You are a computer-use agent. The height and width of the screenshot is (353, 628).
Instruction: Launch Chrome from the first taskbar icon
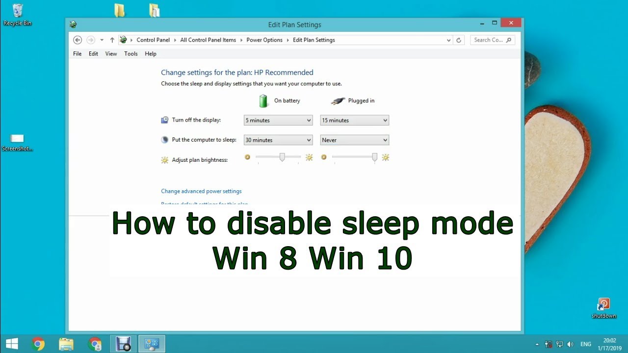pos(38,344)
